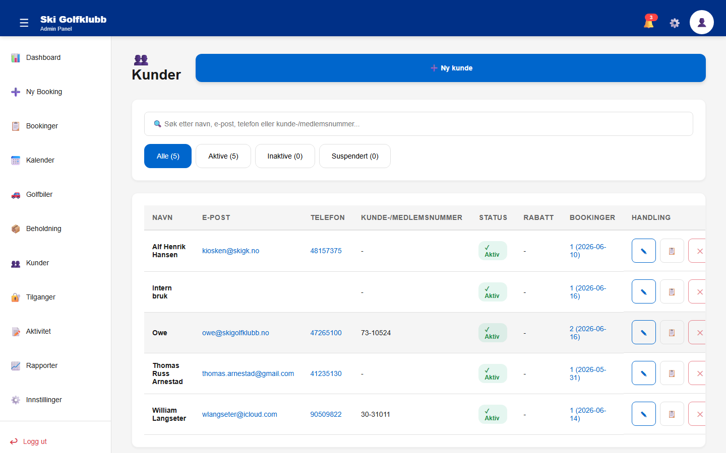Open the hamburger menu
The width and height of the screenshot is (726, 453).
[24, 23]
